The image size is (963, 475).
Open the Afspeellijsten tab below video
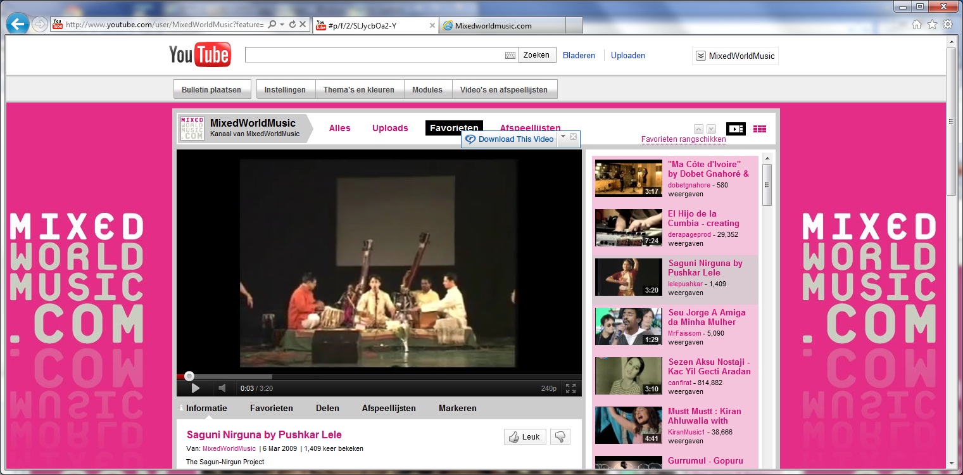click(389, 408)
